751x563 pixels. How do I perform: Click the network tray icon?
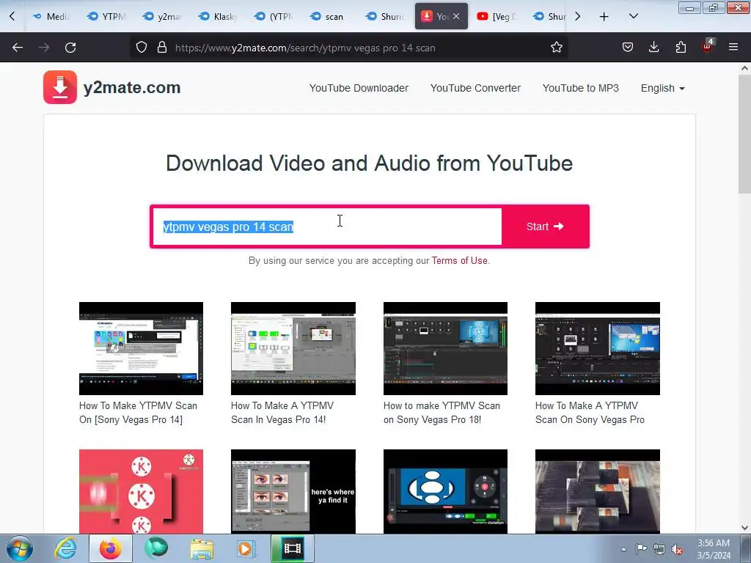[x=659, y=549]
